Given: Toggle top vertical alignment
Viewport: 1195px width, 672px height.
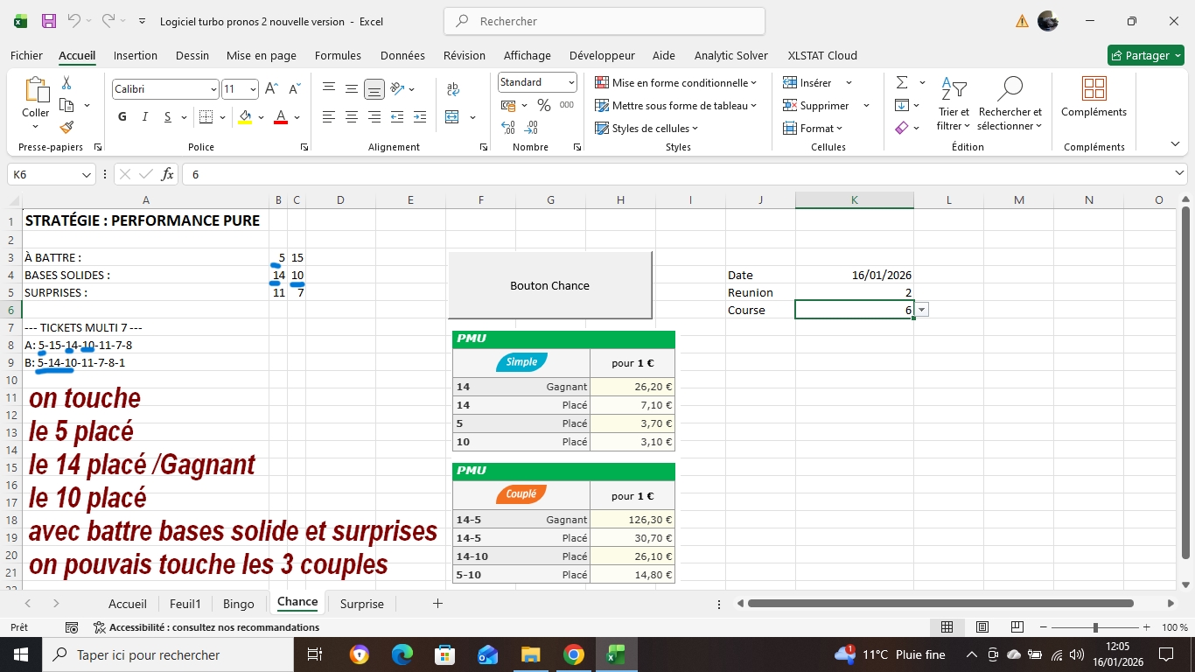Looking at the screenshot, I should pyautogui.click(x=329, y=89).
